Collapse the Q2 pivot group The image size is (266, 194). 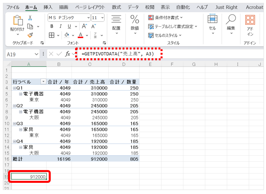pyautogui.click(x=14, y=106)
